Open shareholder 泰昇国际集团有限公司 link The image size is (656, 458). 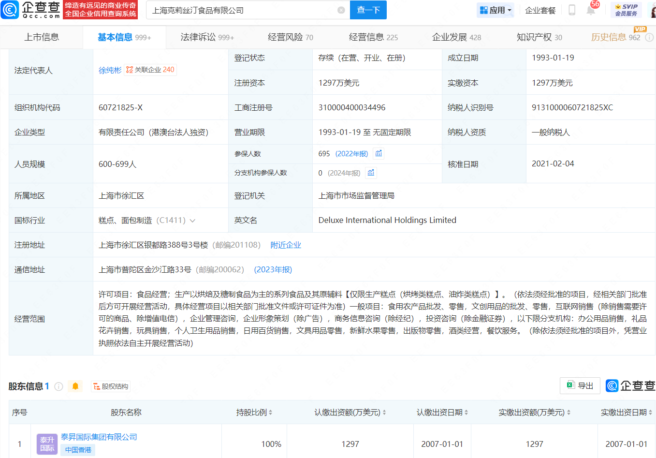pyautogui.click(x=99, y=437)
